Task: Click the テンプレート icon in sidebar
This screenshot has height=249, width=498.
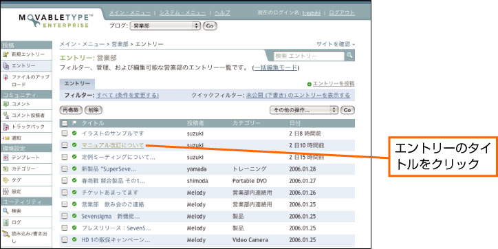Action: coord(6,158)
